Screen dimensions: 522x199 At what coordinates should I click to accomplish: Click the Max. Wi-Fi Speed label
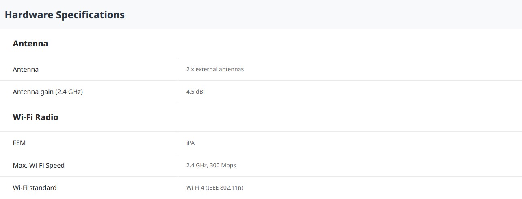(39, 165)
